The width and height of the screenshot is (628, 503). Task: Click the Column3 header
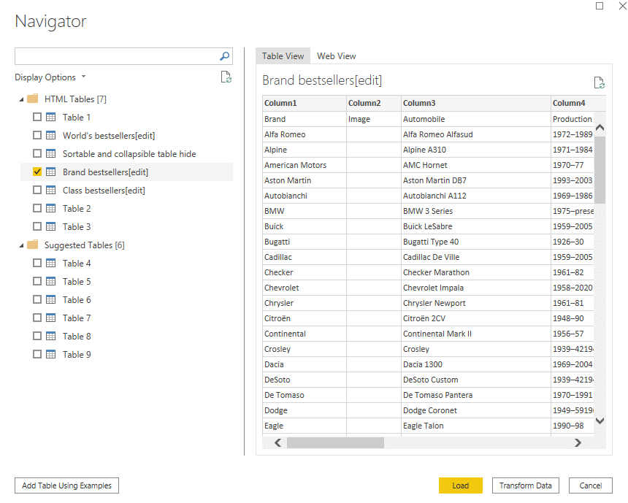[x=476, y=103]
